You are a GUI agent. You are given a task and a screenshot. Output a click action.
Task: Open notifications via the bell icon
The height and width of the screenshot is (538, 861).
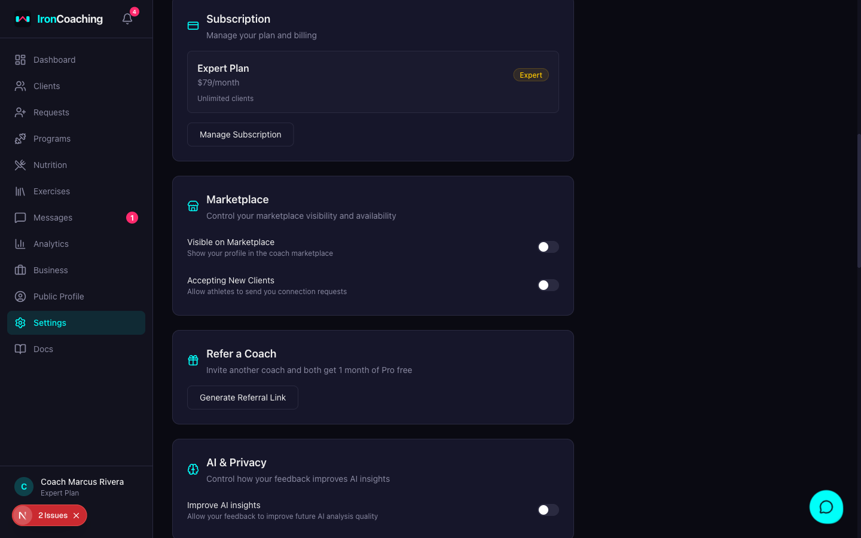127,19
